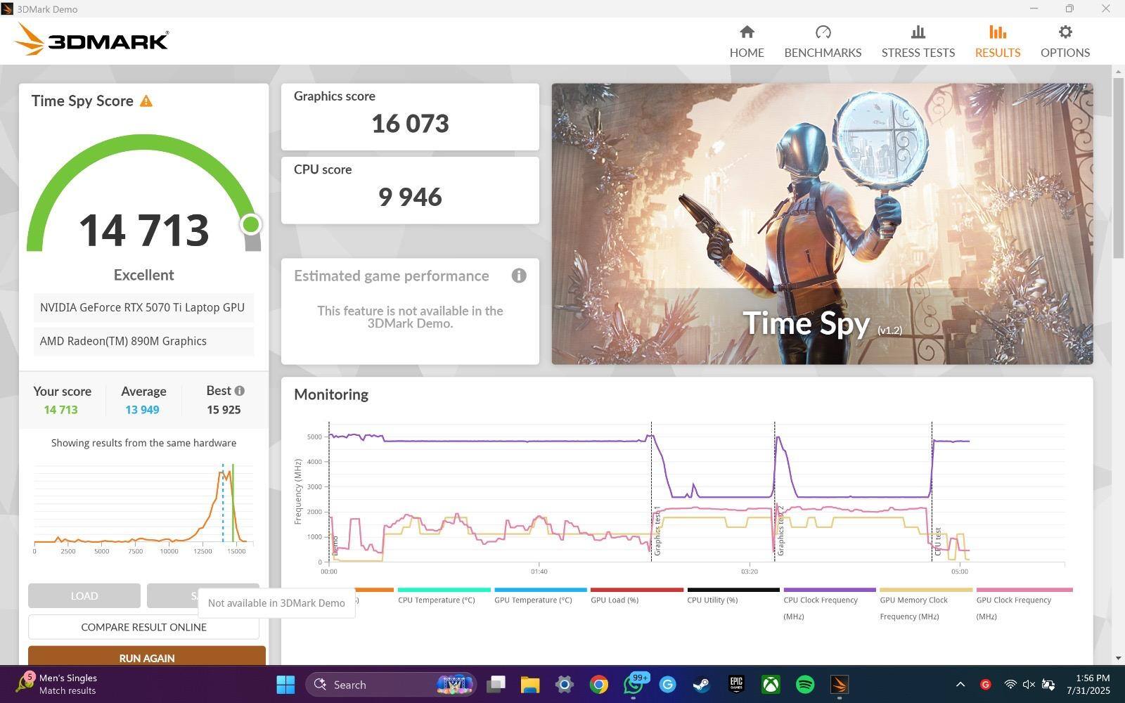Click the info icon beside Best score
The image size is (1125, 703).
240,391
